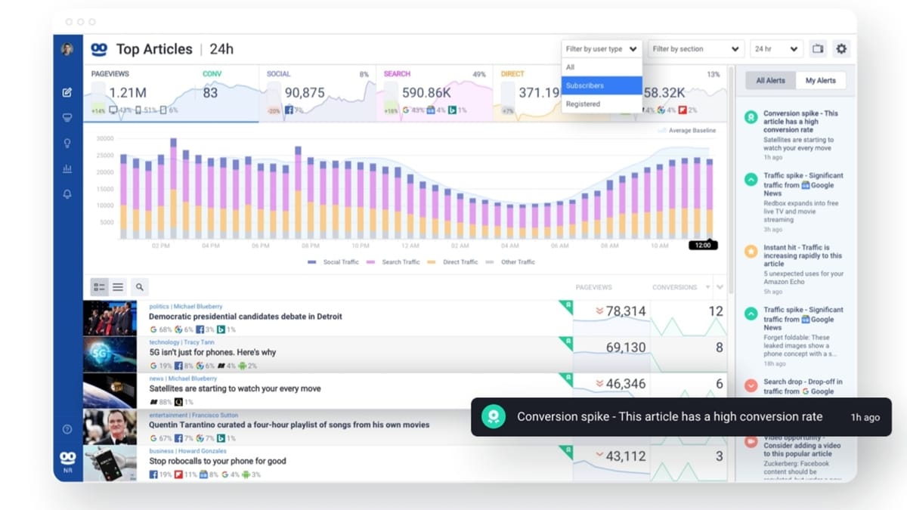907x510 pixels.
Task: Switch to compact list view icon
Action: click(118, 287)
